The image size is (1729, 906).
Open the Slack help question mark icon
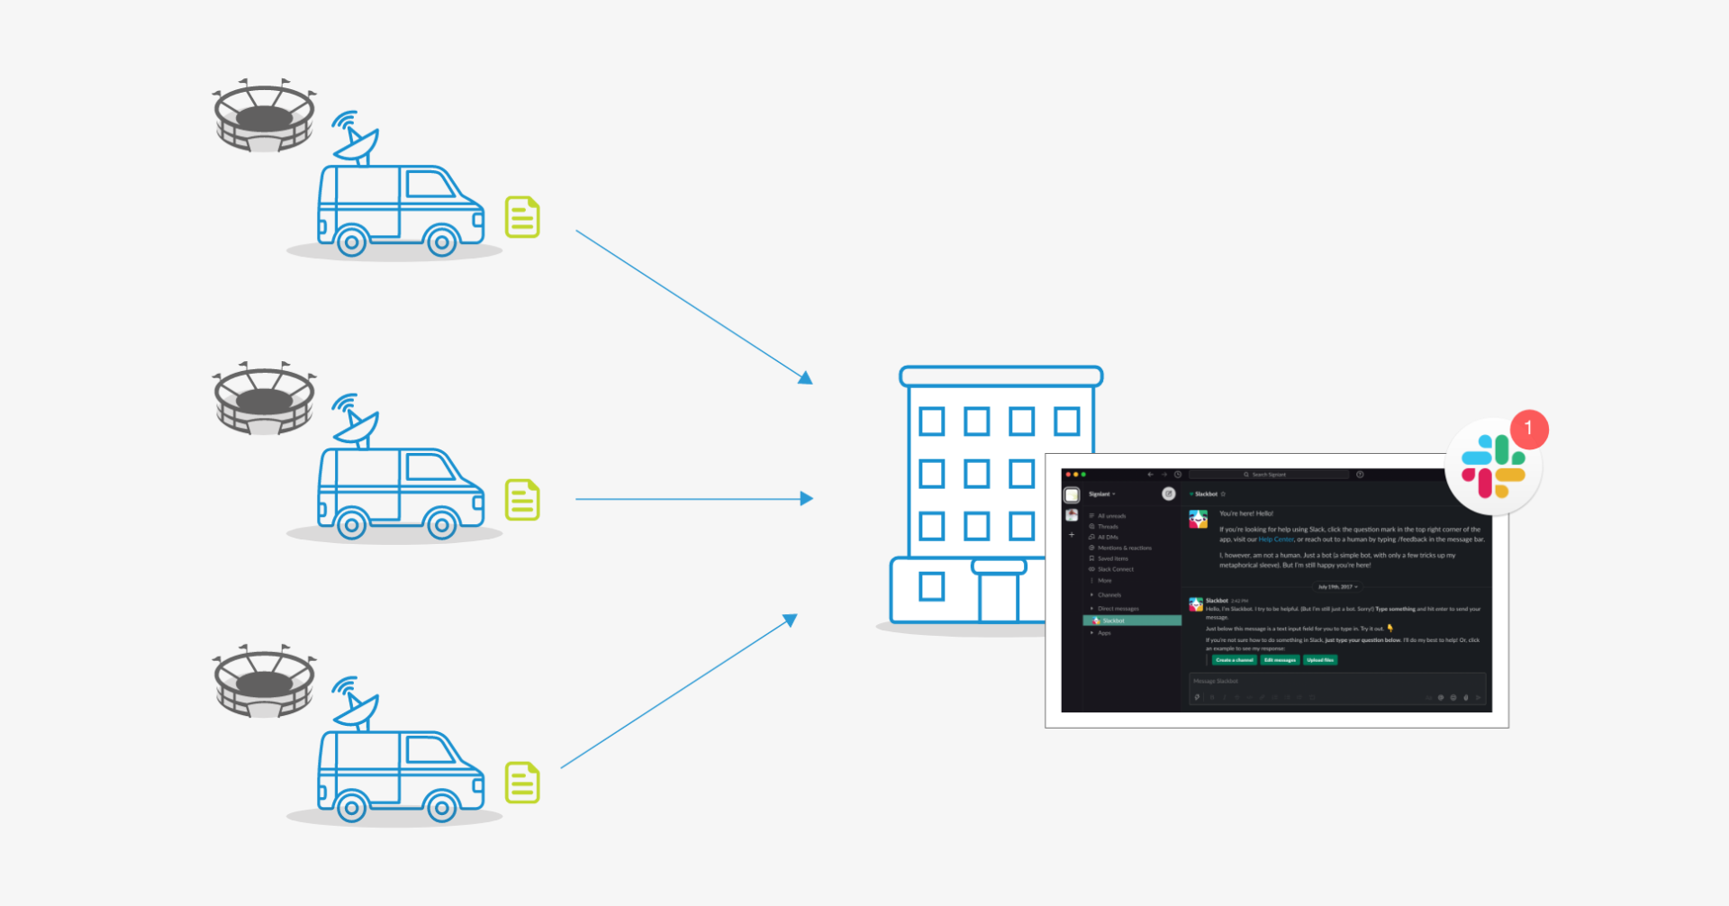1360,475
